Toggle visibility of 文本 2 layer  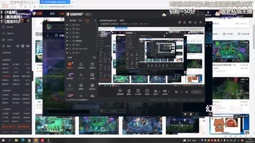pos(67,53)
